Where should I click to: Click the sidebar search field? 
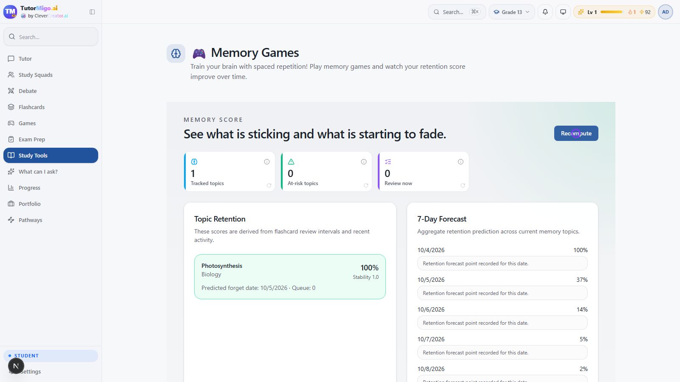[51, 37]
